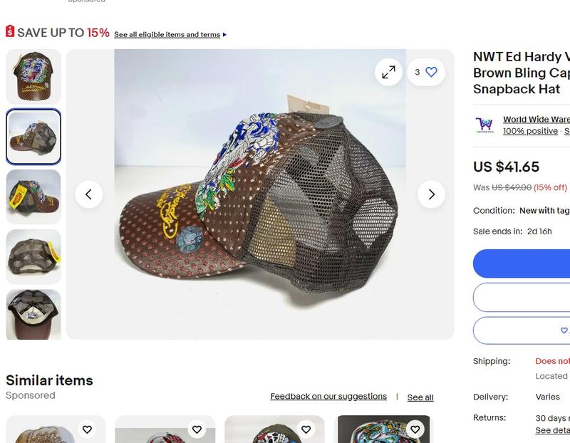Open "See all eligible items and terms" link
The width and height of the screenshot is (570, 443).
tap(167, 34)
